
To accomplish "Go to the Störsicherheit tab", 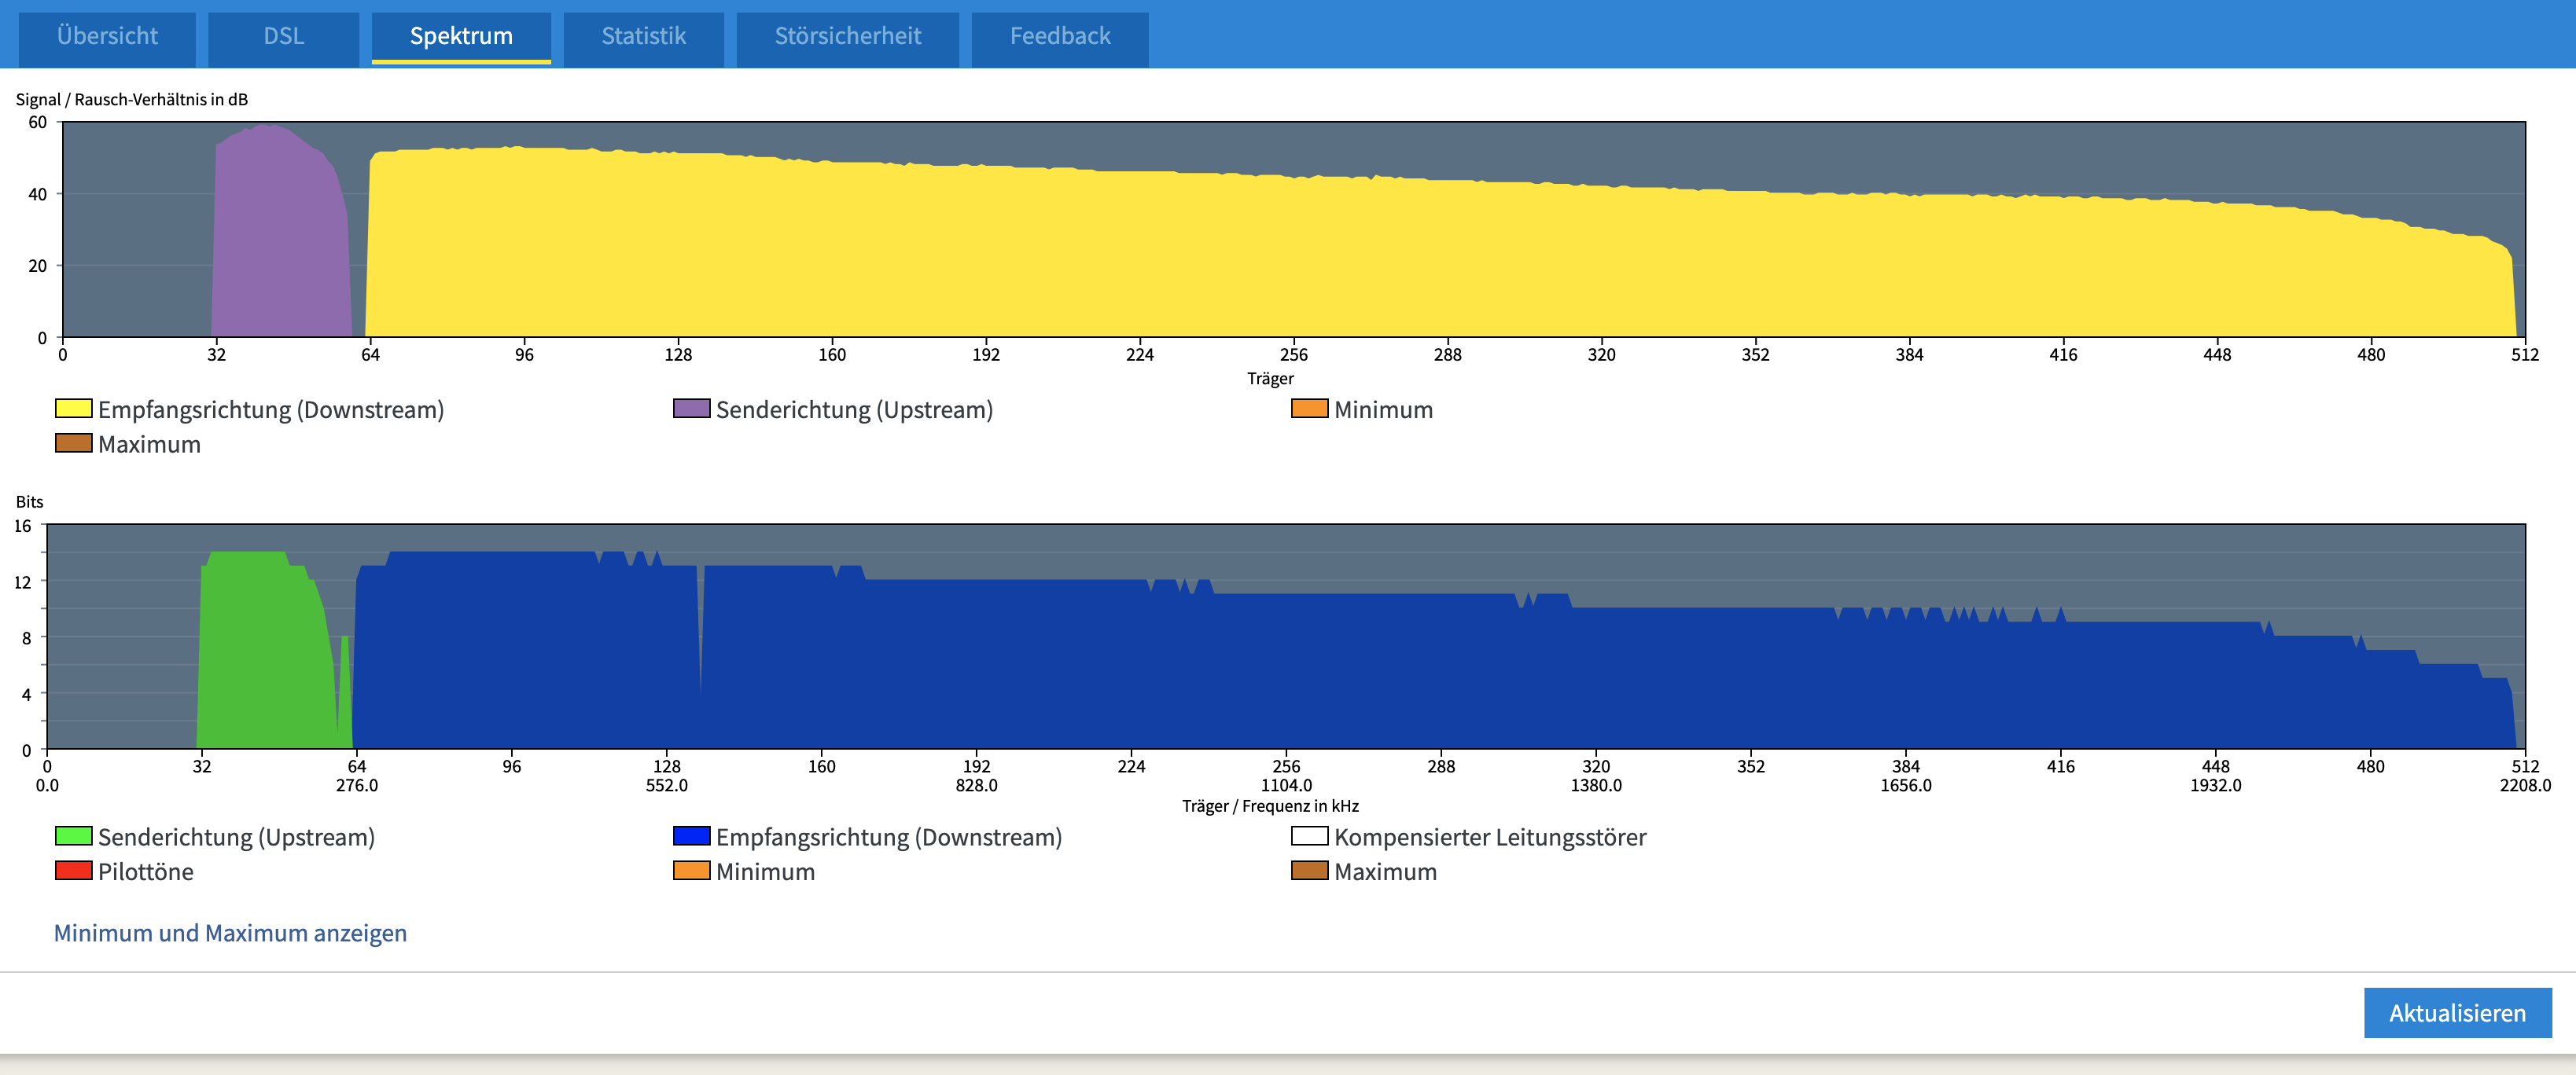I will tap(847, 36).
